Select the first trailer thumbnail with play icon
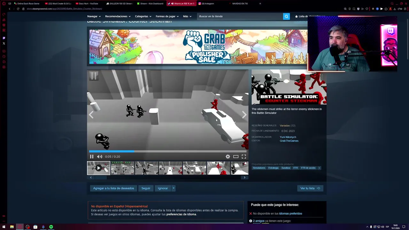Image resolution: width=409 pixels, height=230 pixels. pos(98,168)
